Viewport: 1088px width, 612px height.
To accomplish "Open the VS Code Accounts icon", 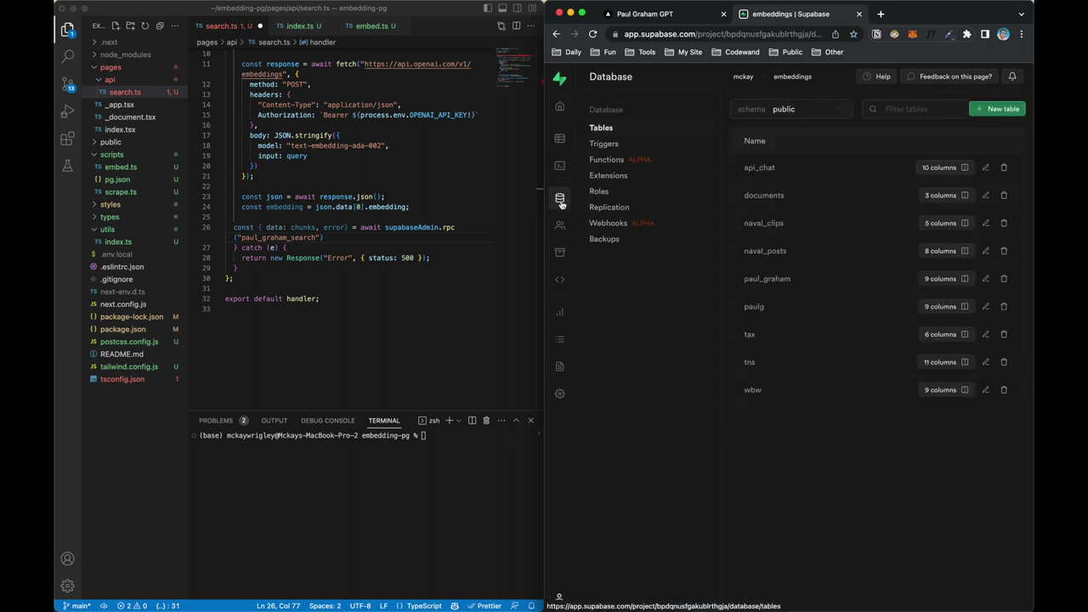I will click(x=68, y=558).
